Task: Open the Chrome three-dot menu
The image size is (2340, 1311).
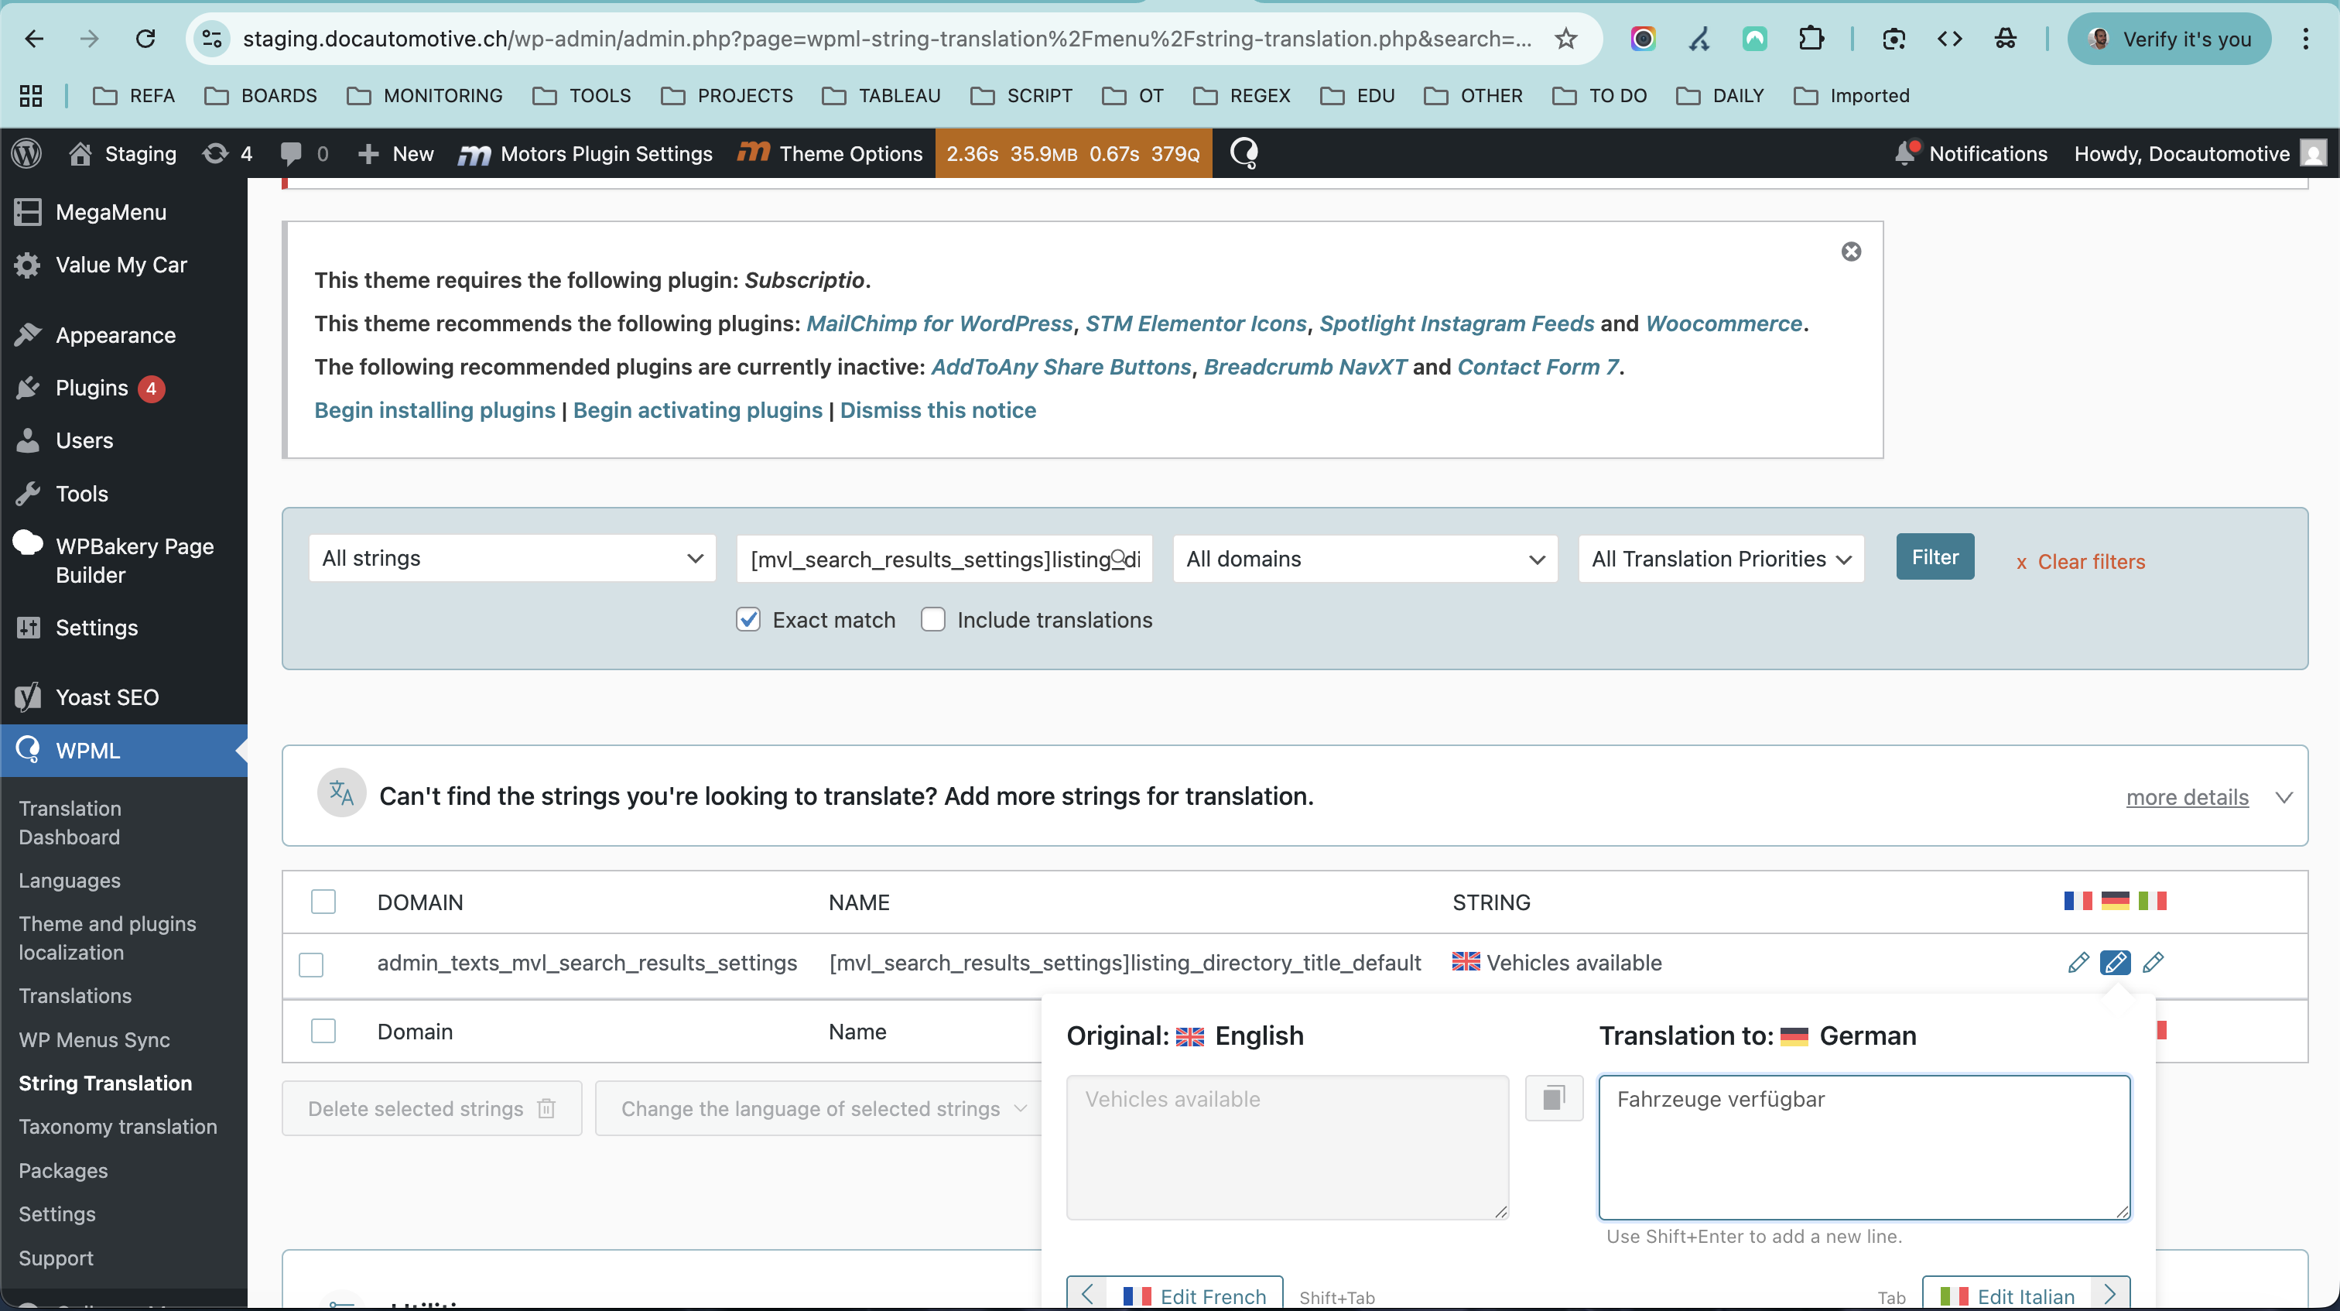Action: click(2307, 38)
